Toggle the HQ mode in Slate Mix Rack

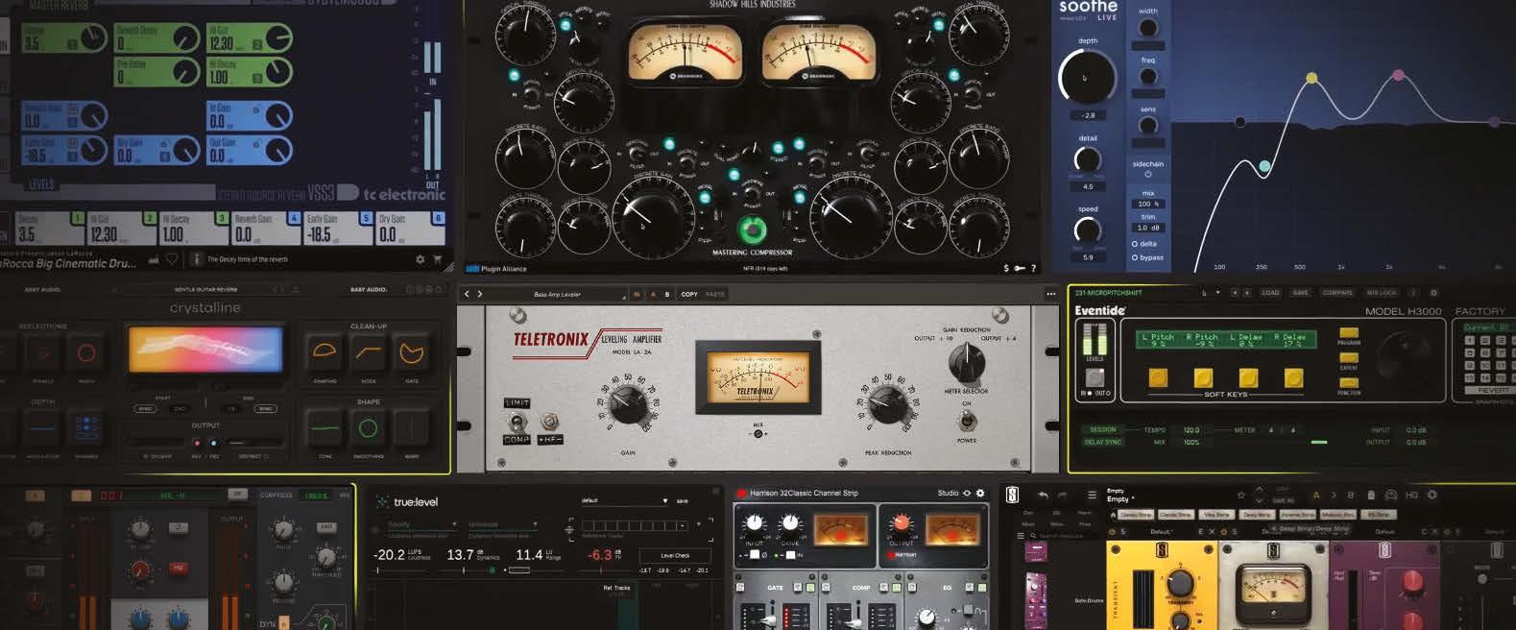1411,495
